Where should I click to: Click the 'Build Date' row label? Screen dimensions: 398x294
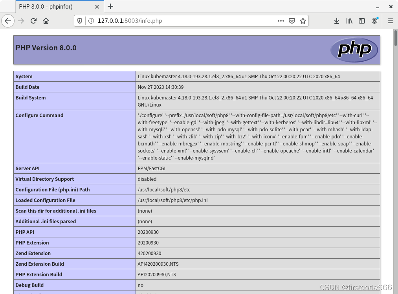tap(28, 87)
